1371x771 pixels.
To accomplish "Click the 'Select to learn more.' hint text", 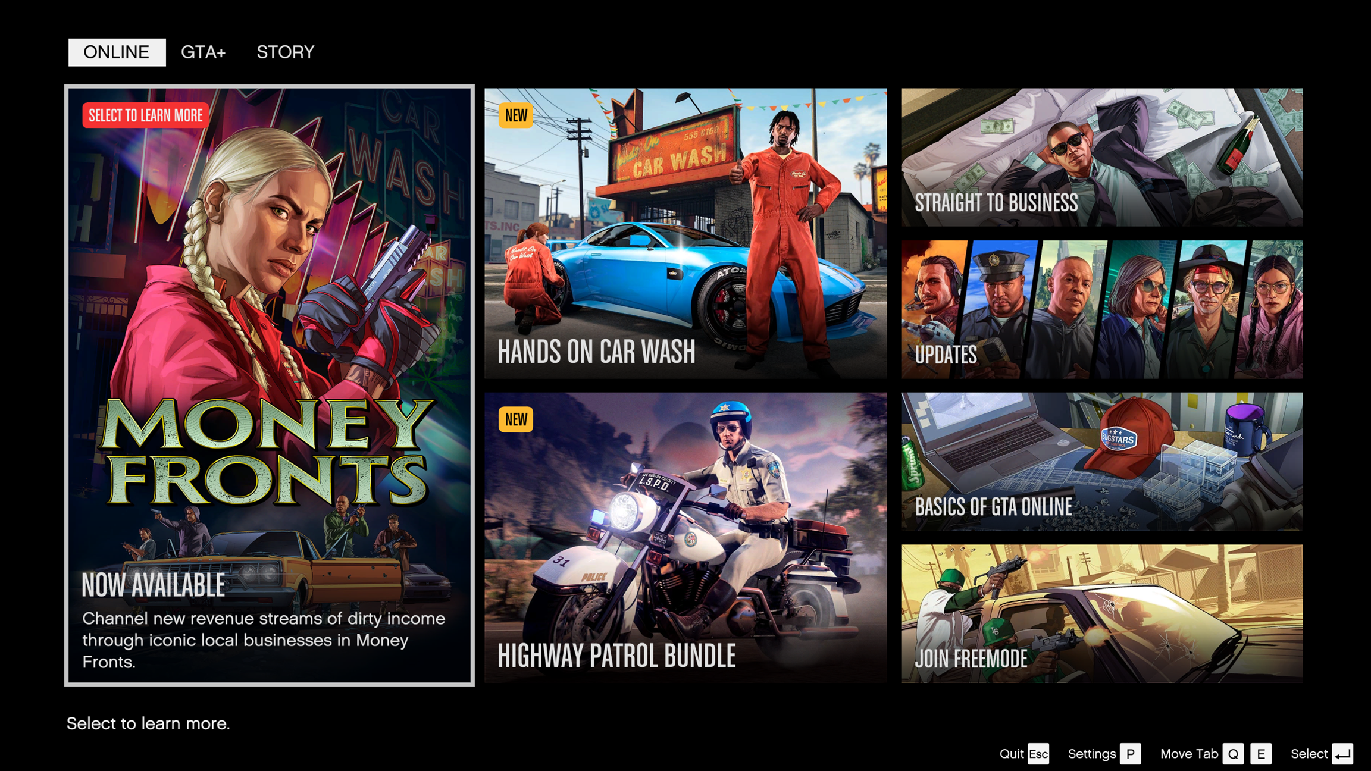I will (x=148, y=723).
